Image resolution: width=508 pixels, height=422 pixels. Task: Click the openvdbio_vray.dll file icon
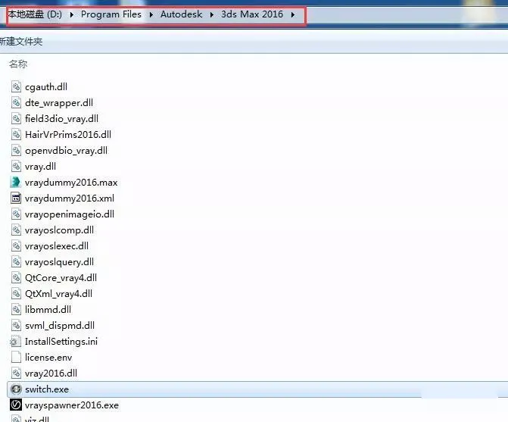[x=16, y=150]
